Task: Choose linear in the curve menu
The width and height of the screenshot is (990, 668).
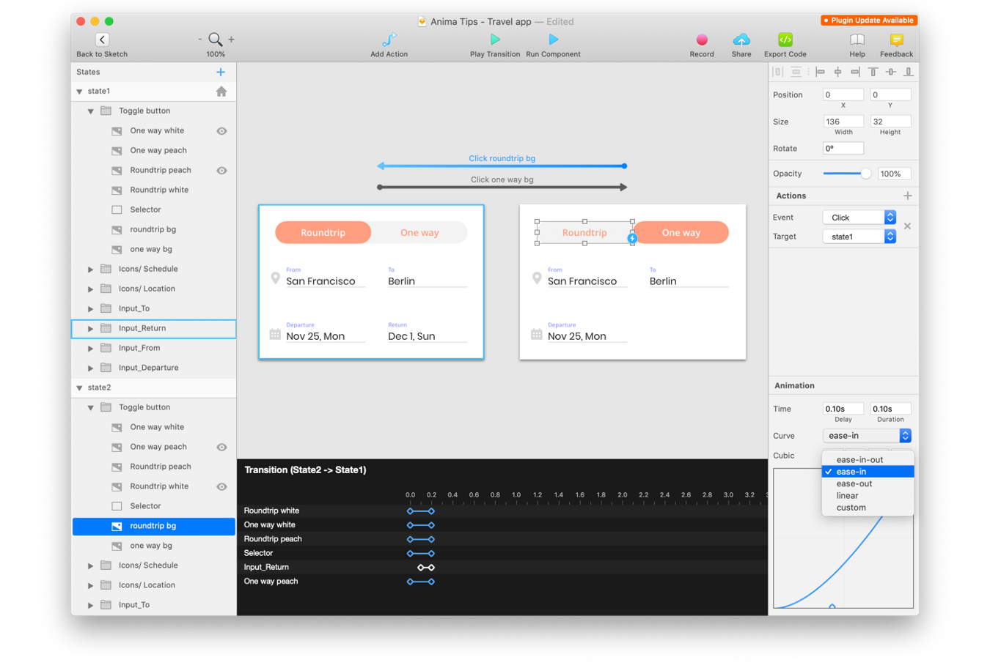Action: (x=847, y=496)
